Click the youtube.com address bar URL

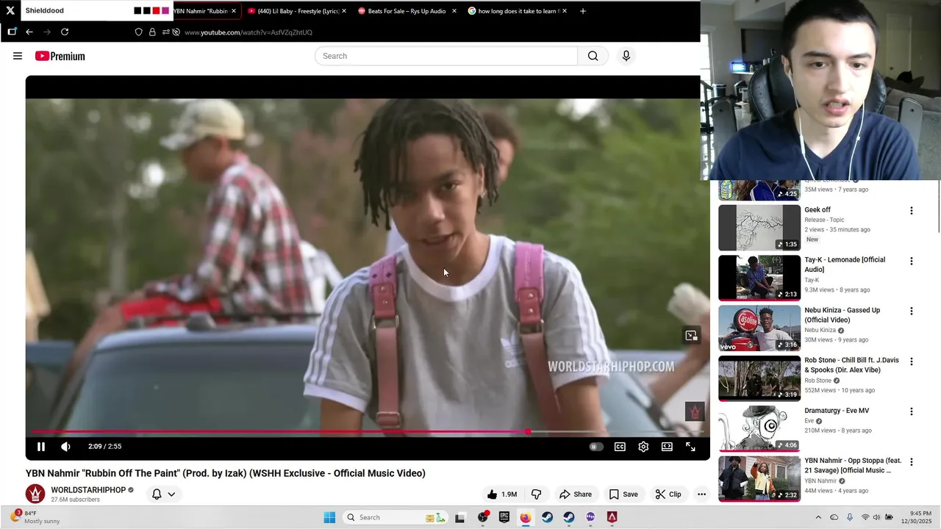coord(248,32)
